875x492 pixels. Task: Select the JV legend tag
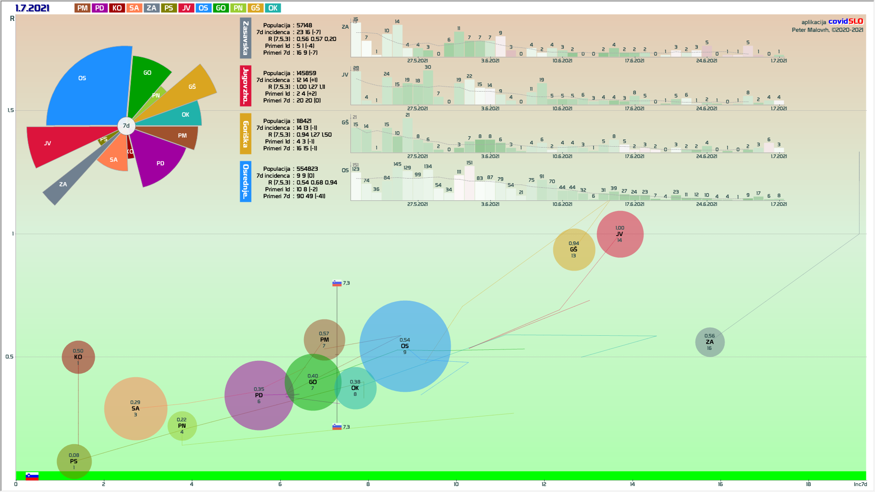[186, 8]
